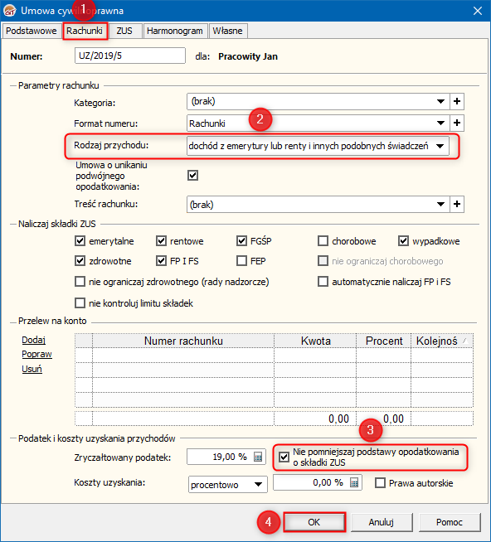Screen dimensions: 491x542
Task: Open calculator icon for Koszty uzyskania percent
Action: click(354, 482)
